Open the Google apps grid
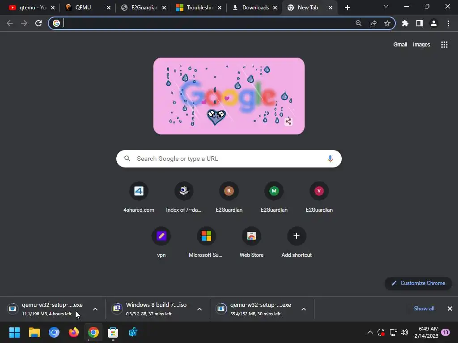The height and width of the screenshot is (343, 458). pos(444,45)
